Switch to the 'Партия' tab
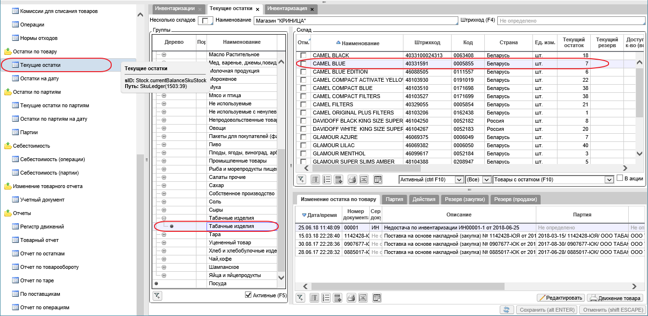This screenshot has width=648, height=316. (394, 199)
